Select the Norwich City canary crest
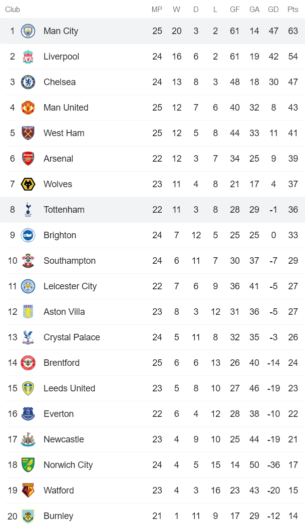This screenshot has width=305, height=532. (x=28, y=465)
